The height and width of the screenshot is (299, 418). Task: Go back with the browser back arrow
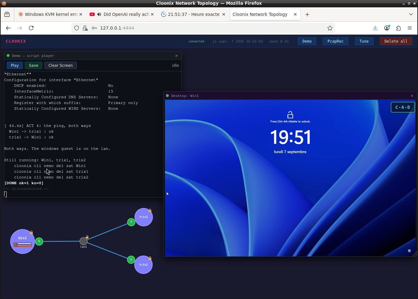coord(8,28)
